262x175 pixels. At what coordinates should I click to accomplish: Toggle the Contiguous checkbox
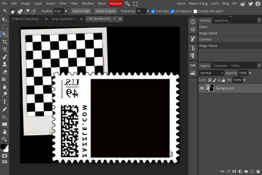tap(172, 11)
